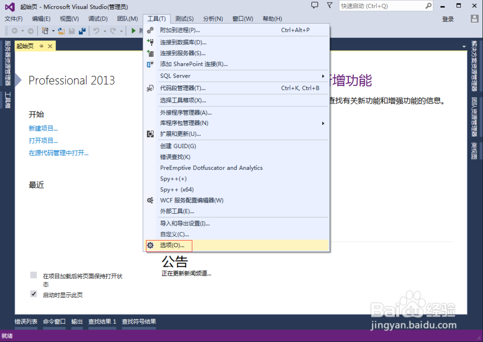This screenshot has width=483, height=342.
Task: Open the 编辑(E) menu
Action: [41, 19]
